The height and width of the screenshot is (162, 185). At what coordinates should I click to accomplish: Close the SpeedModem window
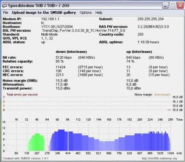(x=180, y=6)
